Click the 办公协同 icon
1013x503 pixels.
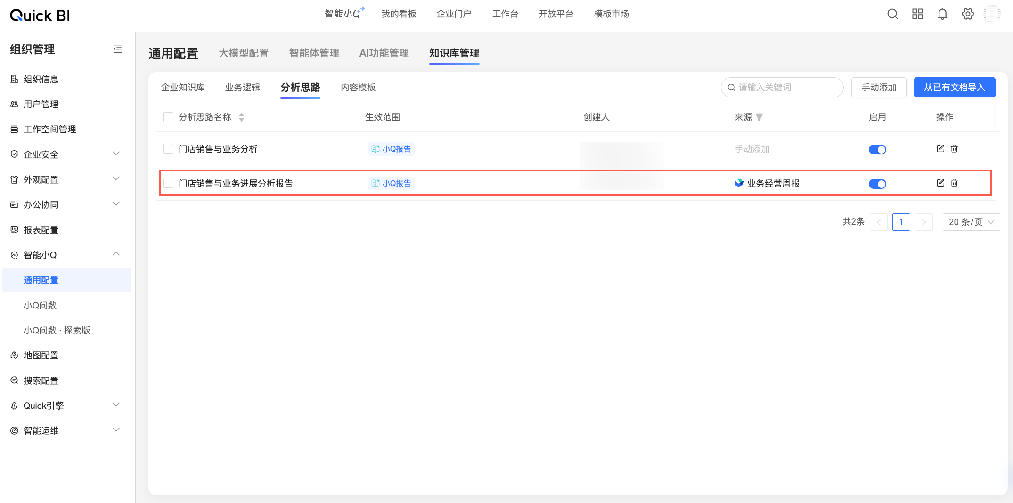[x=15, y=205]
